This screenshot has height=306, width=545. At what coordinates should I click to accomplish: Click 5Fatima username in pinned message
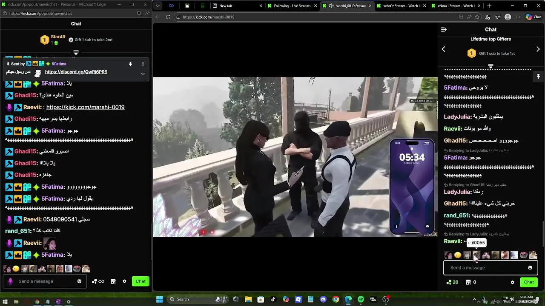click(59, 64)
